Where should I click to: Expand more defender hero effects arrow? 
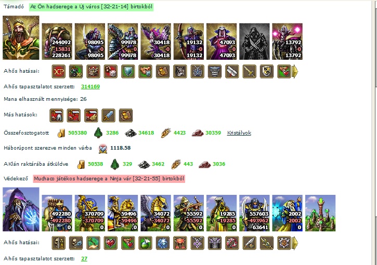tap(295, 243)
